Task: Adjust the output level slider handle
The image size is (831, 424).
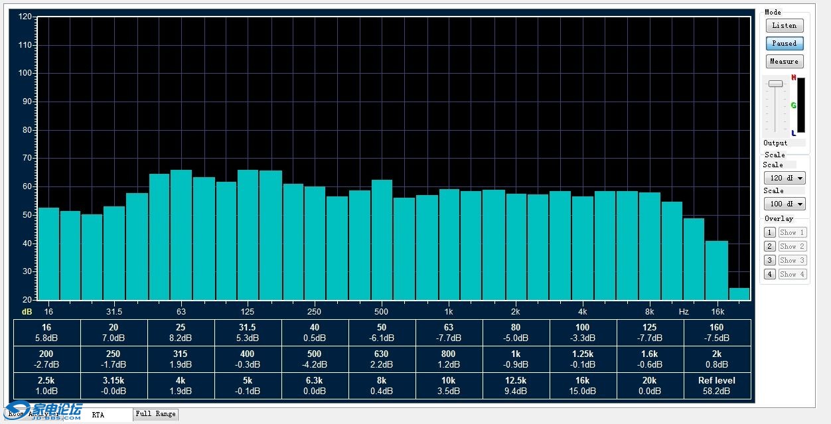Action: point(775,84)
